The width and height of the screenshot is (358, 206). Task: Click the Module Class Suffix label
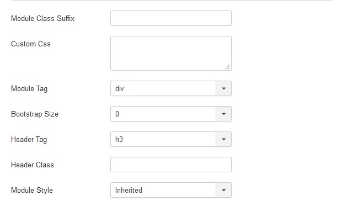click(x=42, y=18)
